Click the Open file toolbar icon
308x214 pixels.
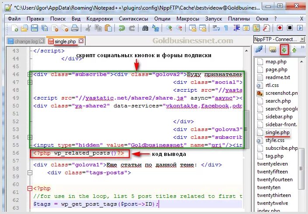24,28
